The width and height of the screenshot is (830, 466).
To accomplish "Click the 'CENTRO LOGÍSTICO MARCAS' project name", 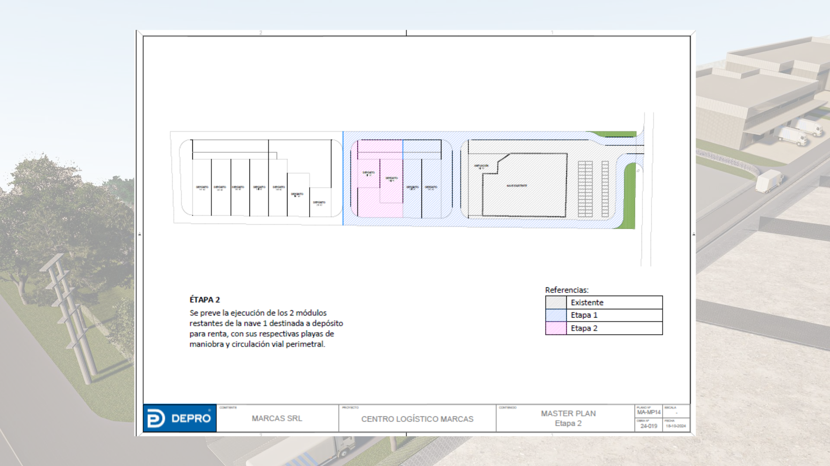I will [417, 419].
